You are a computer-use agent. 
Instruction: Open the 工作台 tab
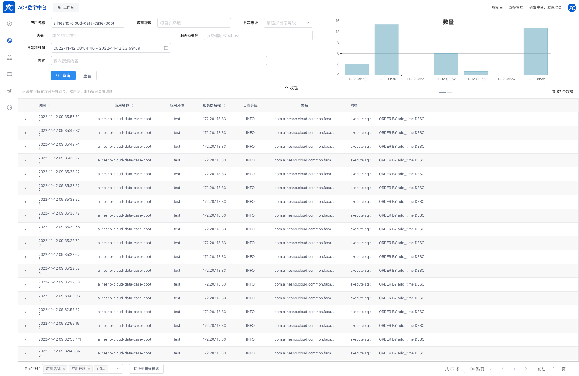(66, 7)
